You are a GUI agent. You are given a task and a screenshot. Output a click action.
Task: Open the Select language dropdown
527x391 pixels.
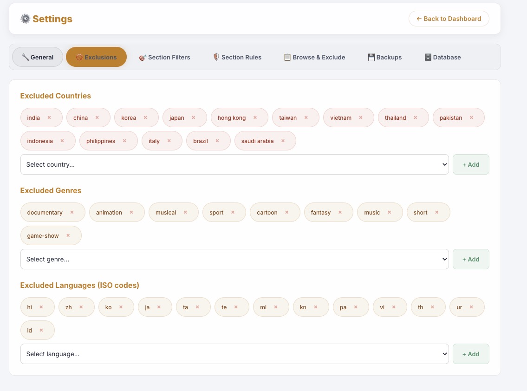(x=234, y=354)
